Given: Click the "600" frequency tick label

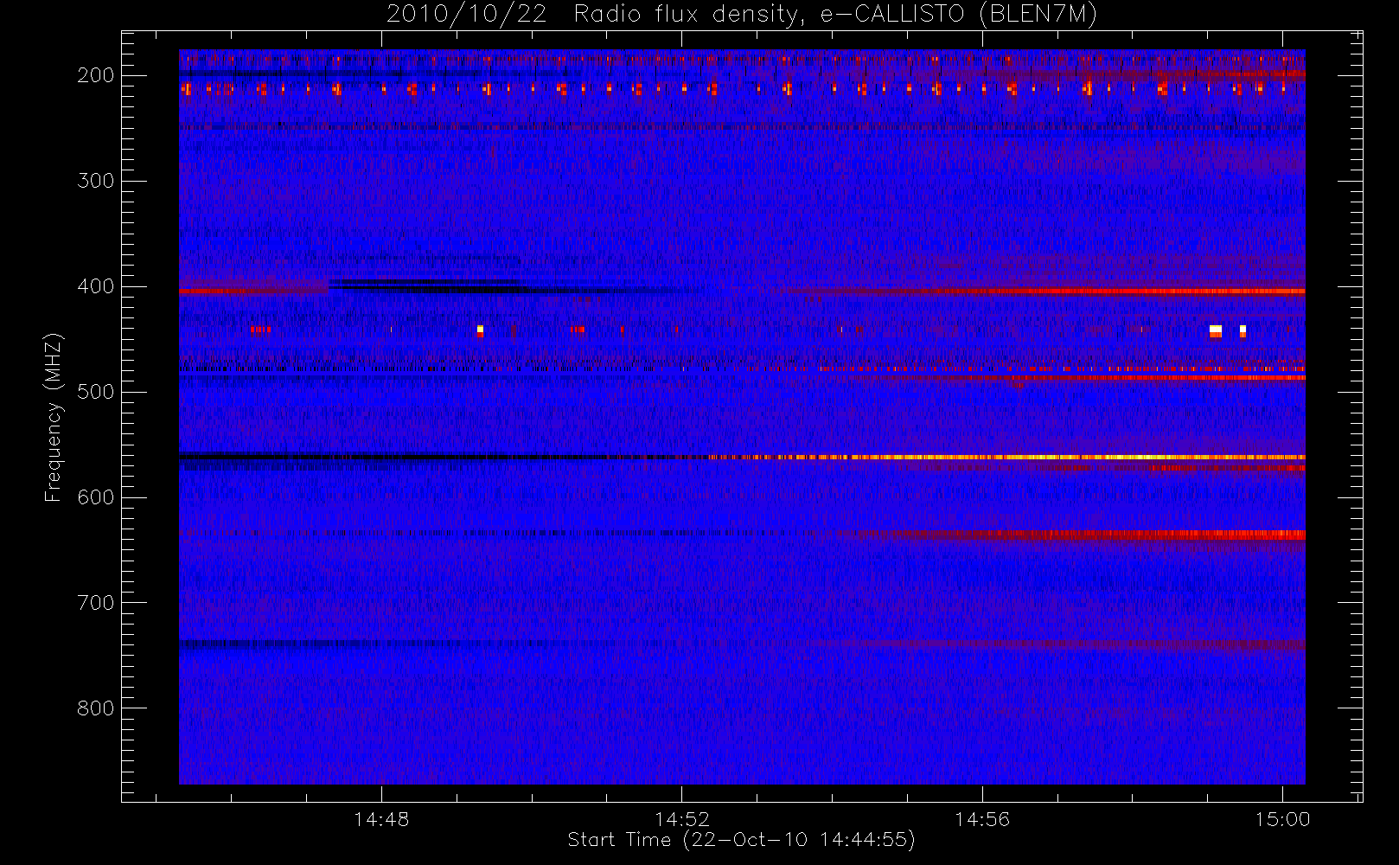Looking at the screenshot, I should click(x=96, y=497).
